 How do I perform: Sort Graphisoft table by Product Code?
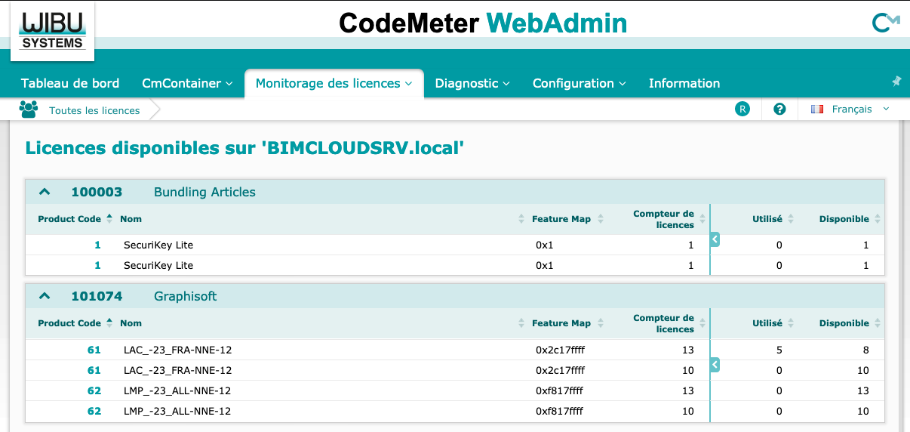pos(75,323)
